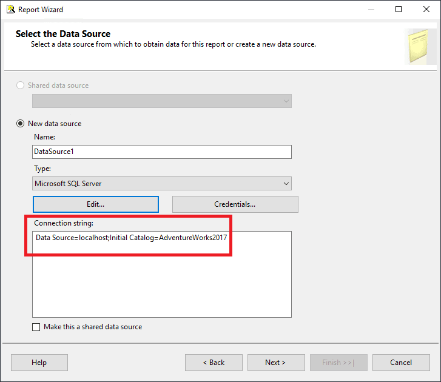Cancel the Report Wizard
Viewport: 441px width, 382px height.
401,363
